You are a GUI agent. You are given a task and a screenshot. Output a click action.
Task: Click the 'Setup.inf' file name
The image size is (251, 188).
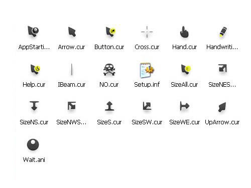click(147, 85)
